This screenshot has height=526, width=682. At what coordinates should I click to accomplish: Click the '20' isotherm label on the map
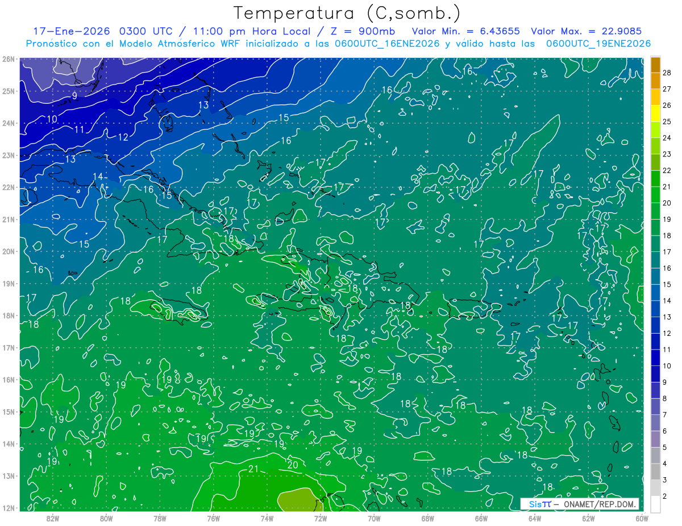(x=293, y=465)
